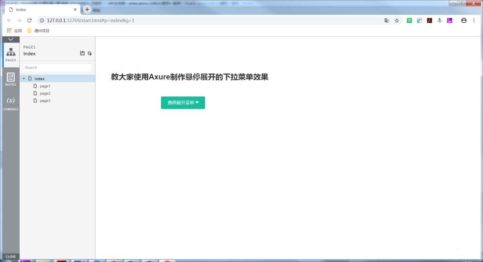Select page3 in the pages tree
Image resolution: width=483 pixels, height=262 pixels.
(x=45, y=100)
